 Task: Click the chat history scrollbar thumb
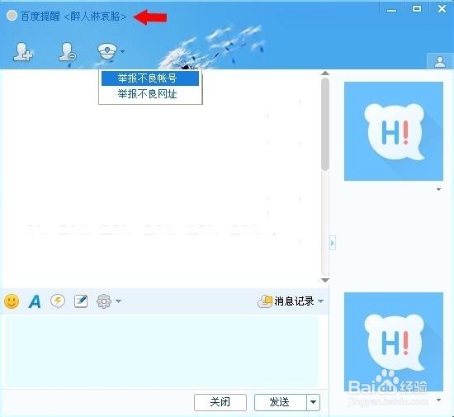(325, 124)
